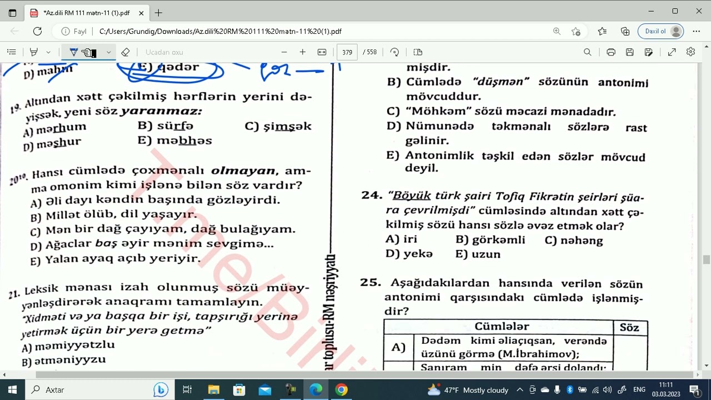
Task: Open the draw pen options dropdown
Action: [x=108, y=52]
